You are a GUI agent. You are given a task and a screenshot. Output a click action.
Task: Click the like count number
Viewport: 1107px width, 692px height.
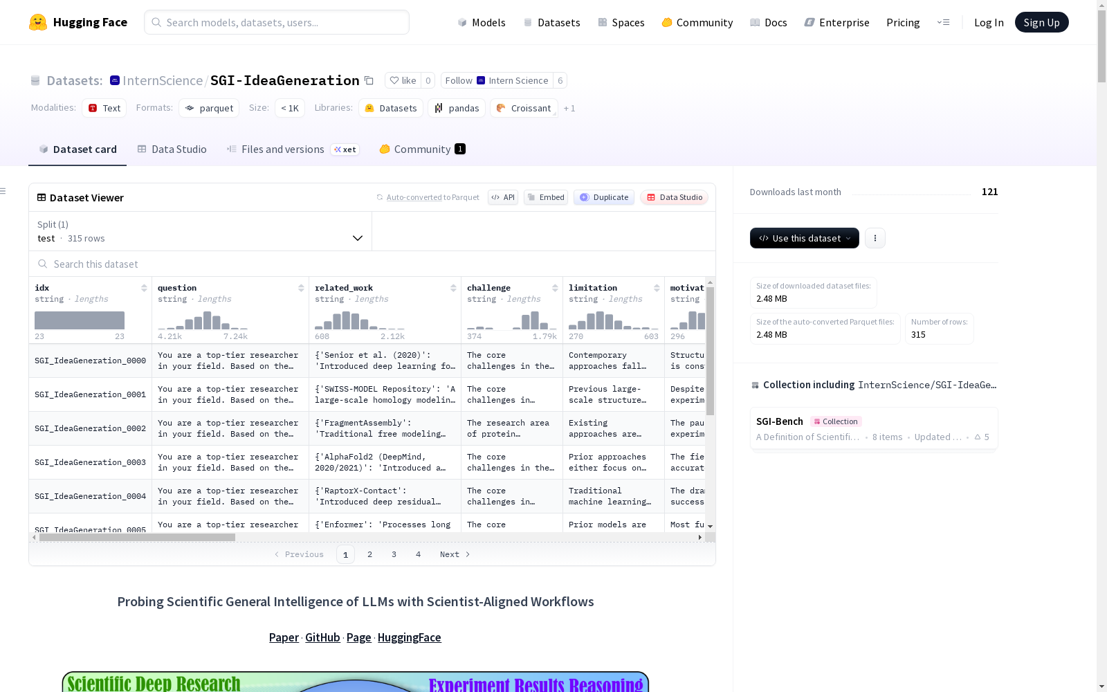pos(428,81)
